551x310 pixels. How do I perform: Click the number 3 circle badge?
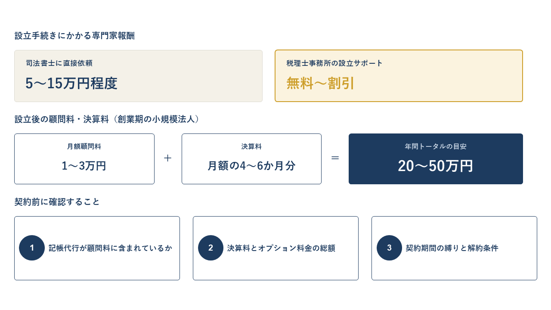coord(389,248)
